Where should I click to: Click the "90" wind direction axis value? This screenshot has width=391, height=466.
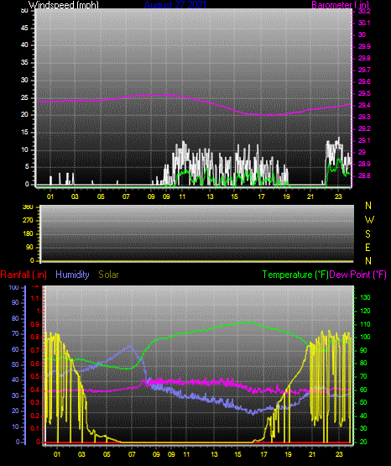click(29, 247)
